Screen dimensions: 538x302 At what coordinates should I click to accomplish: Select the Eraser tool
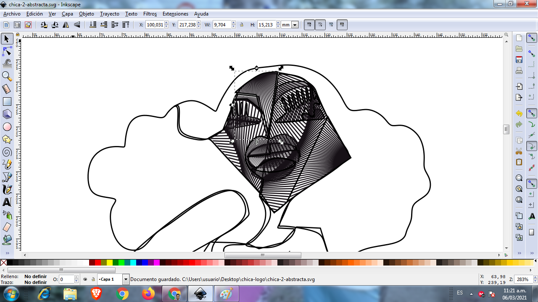7,227
